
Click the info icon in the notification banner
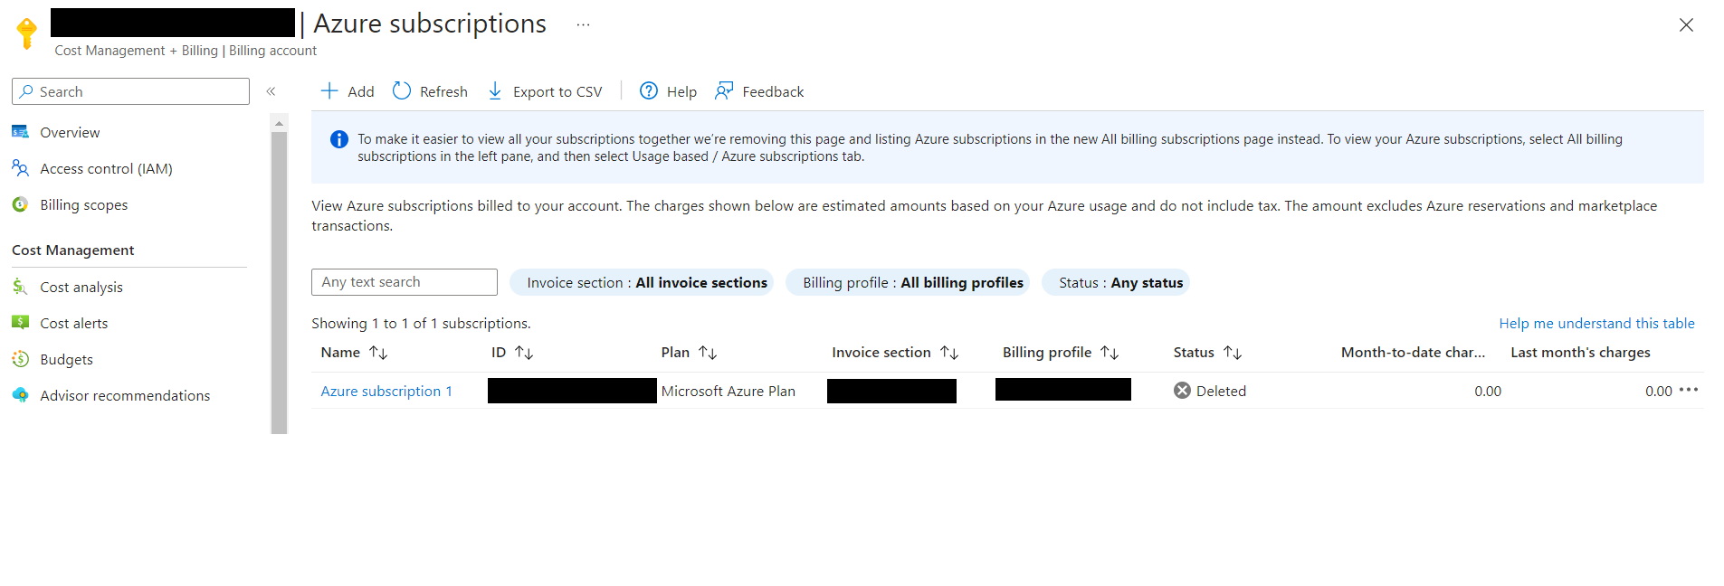(339, 139)
